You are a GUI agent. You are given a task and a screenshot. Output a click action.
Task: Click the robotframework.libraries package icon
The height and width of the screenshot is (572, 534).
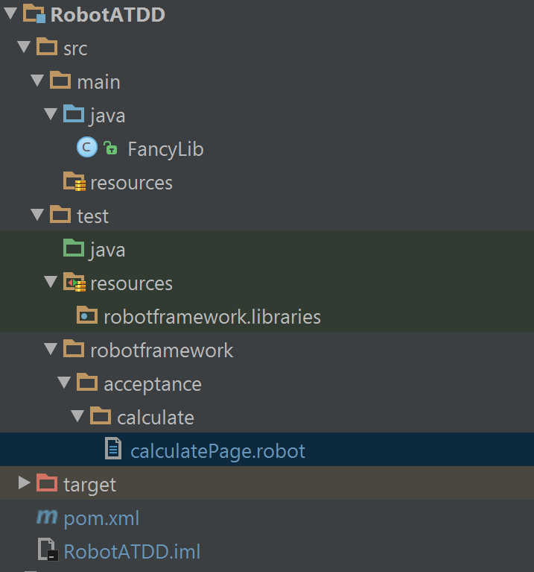coord(87,316)
